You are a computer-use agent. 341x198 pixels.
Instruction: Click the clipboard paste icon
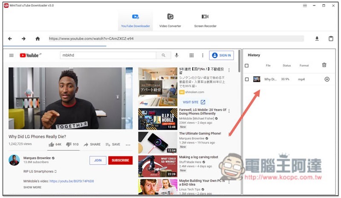coord(331,39)
